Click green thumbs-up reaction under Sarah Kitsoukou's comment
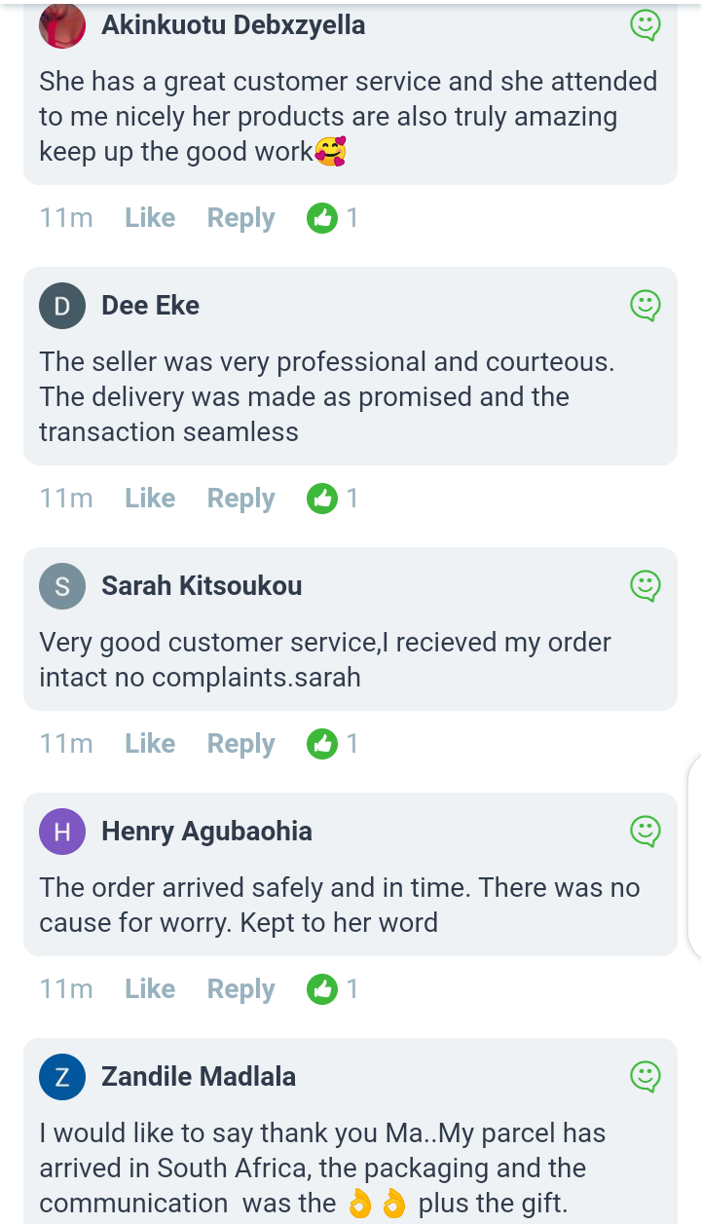Viewport: 701px width, 1224px height. click(x=321, y=744)
